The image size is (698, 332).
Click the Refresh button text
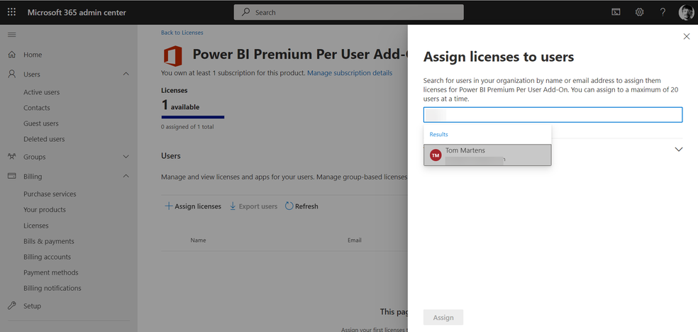point(306,206)
